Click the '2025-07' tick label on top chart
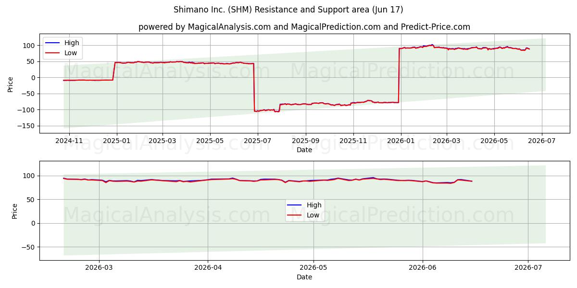 pos(258,140)
